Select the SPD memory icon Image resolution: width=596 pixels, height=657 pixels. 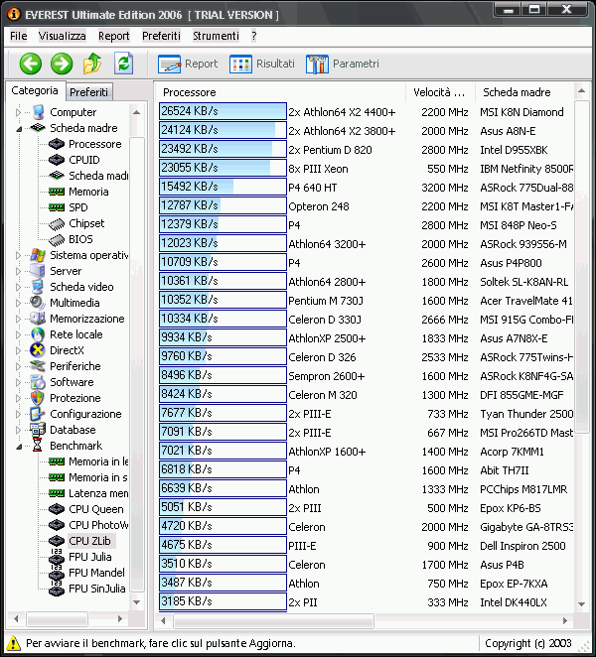pos(57,207)
